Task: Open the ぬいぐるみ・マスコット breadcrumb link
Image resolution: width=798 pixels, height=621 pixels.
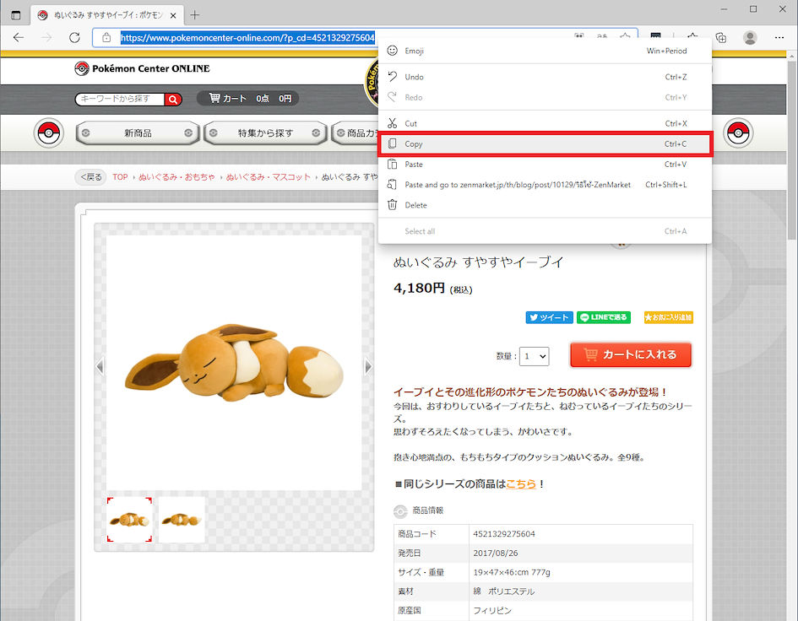Action: (269, 177)
